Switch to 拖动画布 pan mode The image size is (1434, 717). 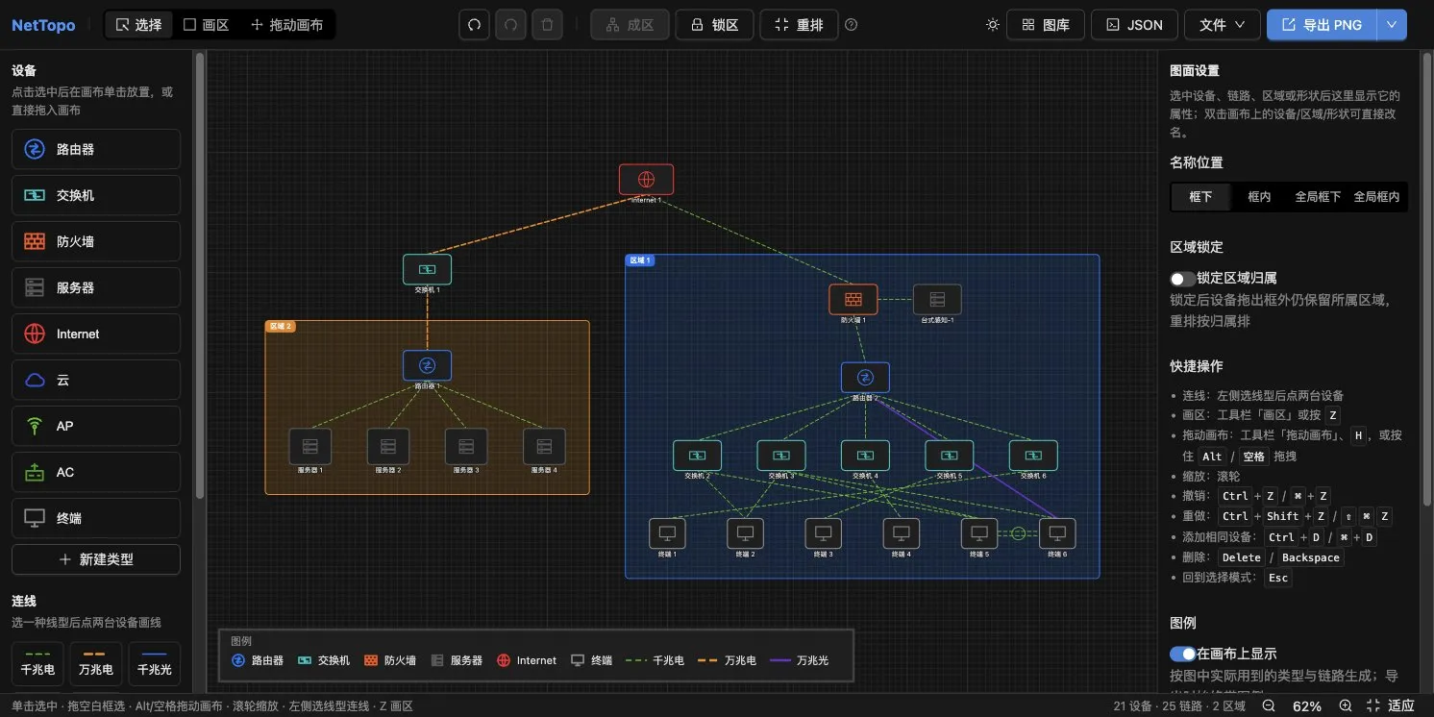pyautogui.click(x=286, y=25)
